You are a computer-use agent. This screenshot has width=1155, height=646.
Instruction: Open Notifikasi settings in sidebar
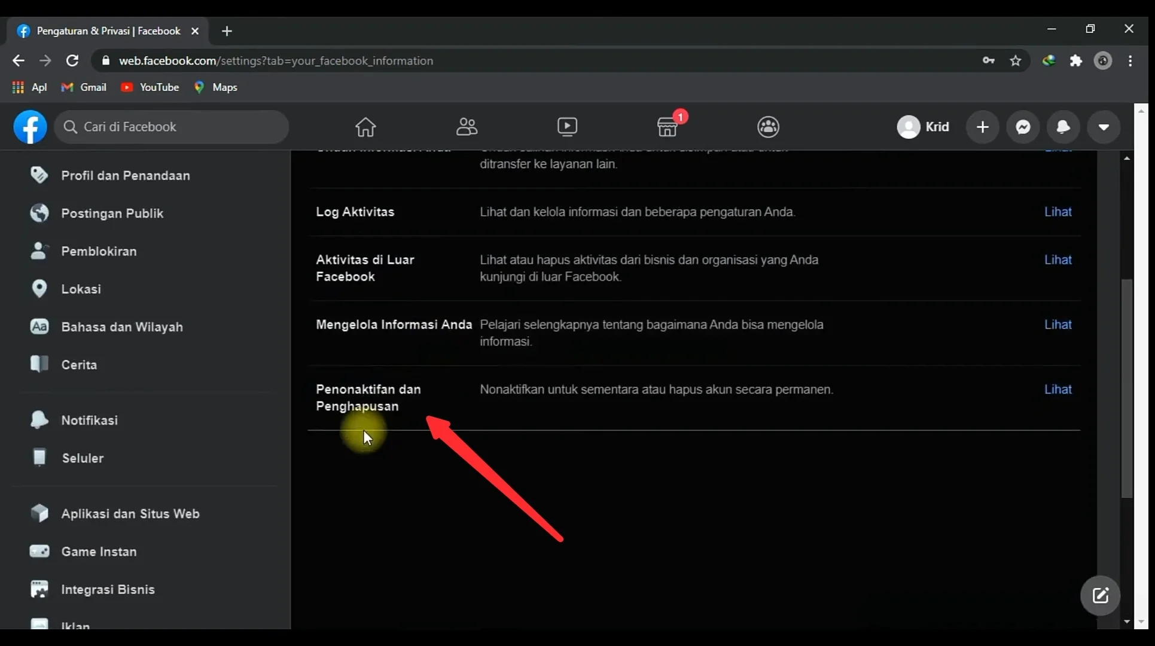click(x=89, y=420)
